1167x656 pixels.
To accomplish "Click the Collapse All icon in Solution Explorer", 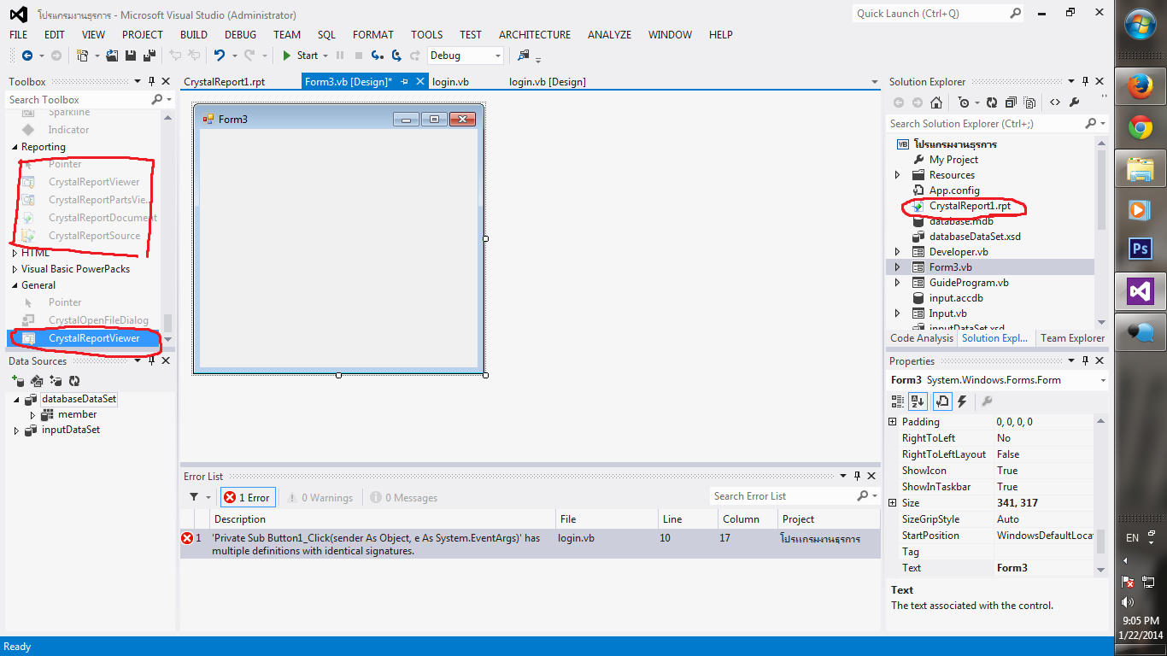I will tap(1011, 102).
